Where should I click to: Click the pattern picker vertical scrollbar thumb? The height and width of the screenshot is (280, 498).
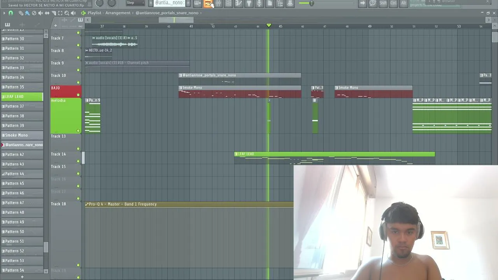click(x=46, y=247)
